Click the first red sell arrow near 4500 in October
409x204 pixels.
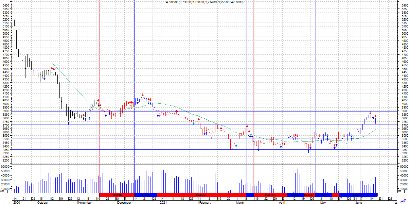[52, 68]
